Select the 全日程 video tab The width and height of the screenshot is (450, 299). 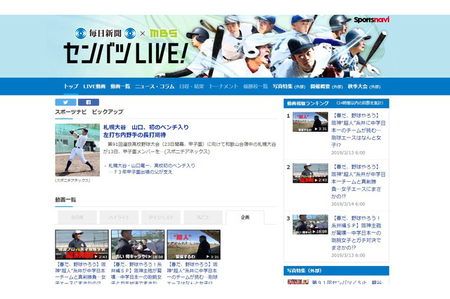(77, 218)
